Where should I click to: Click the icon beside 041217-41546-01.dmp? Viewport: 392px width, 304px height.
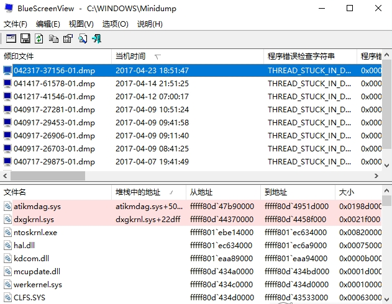point(7,96)
